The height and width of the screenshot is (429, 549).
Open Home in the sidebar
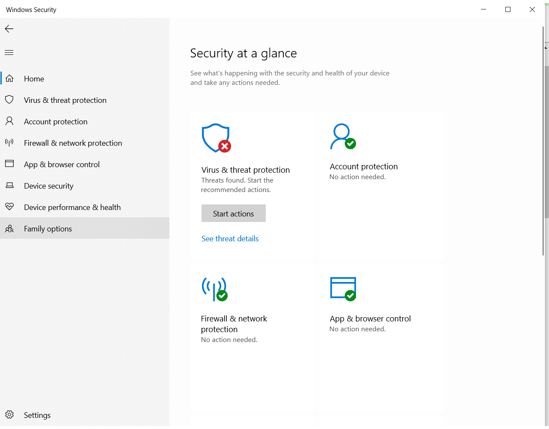[x=85, y=78]
